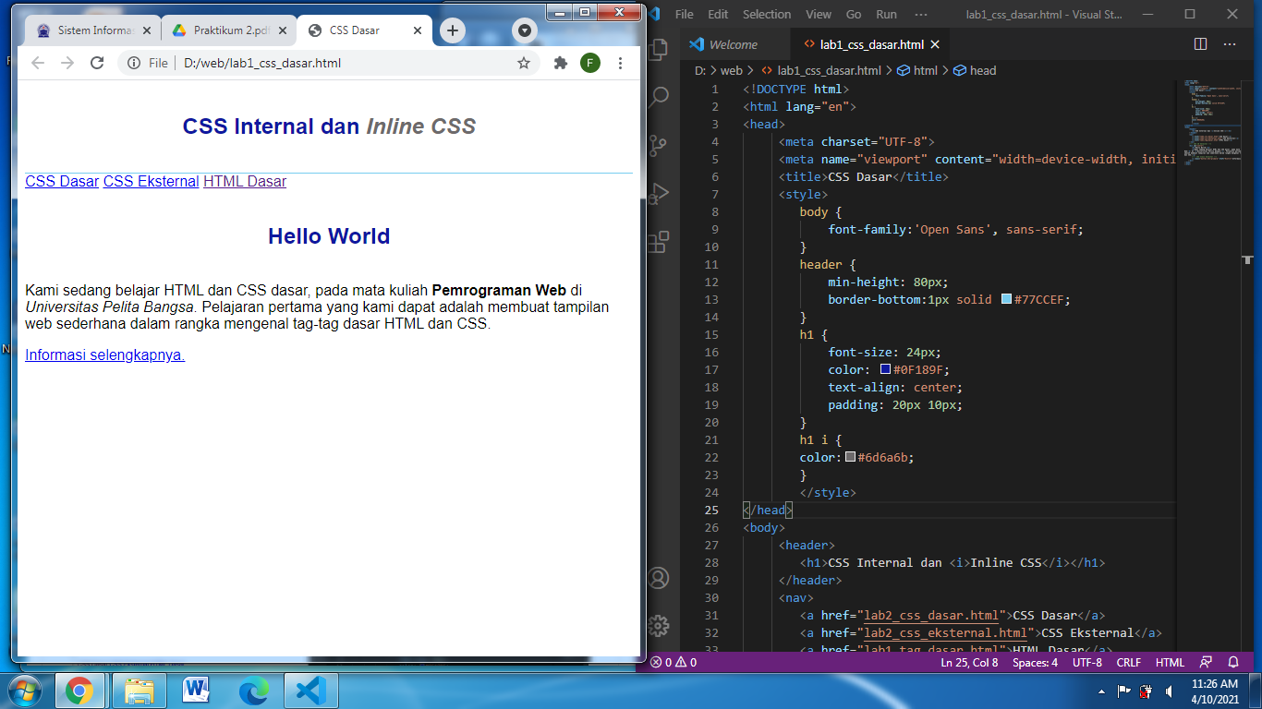Click the Accounts icon in the activity bar
The image size is (1262, 709).
tap(657, 577)
